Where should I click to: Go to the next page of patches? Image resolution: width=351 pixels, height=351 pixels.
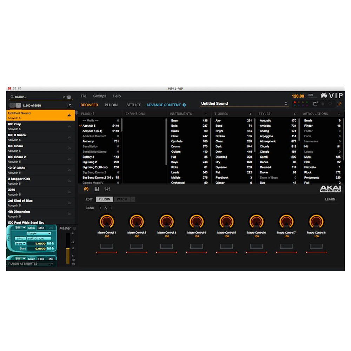pyautogui.click(x=18, y=105)
